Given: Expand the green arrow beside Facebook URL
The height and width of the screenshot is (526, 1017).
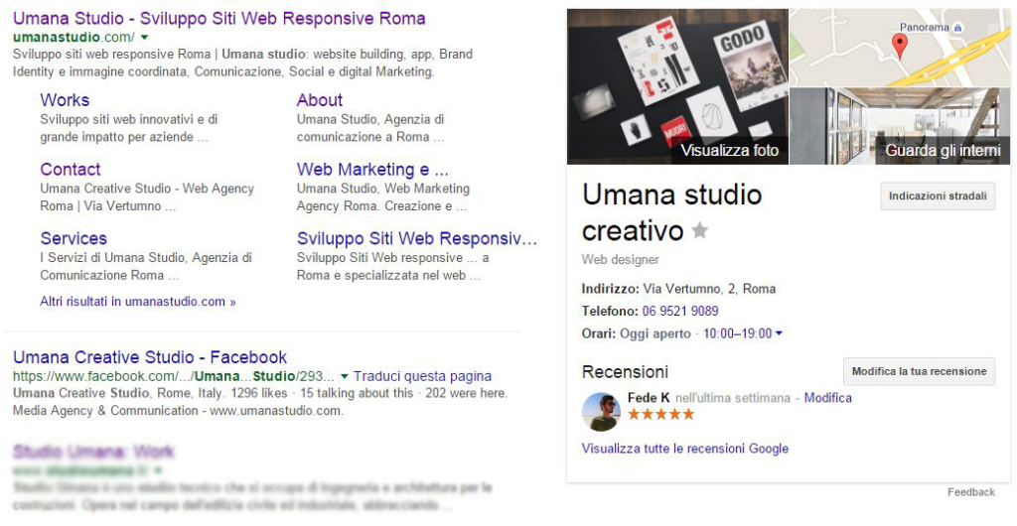Looking at the screenshot, I should (345, 376).
